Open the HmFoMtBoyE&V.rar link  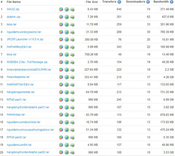pyautogui.click(x=19, y=47)
